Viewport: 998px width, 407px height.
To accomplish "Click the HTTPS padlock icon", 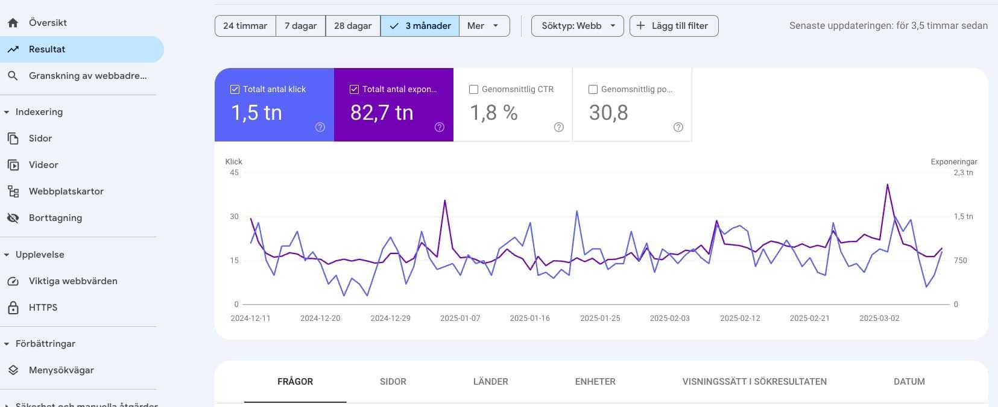I will click(x=13, y=308).
